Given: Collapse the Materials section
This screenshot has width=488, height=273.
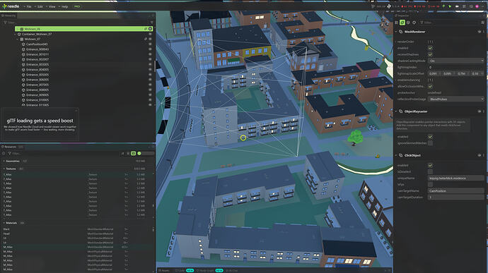Looking at the screenshot, I should 4,223.
